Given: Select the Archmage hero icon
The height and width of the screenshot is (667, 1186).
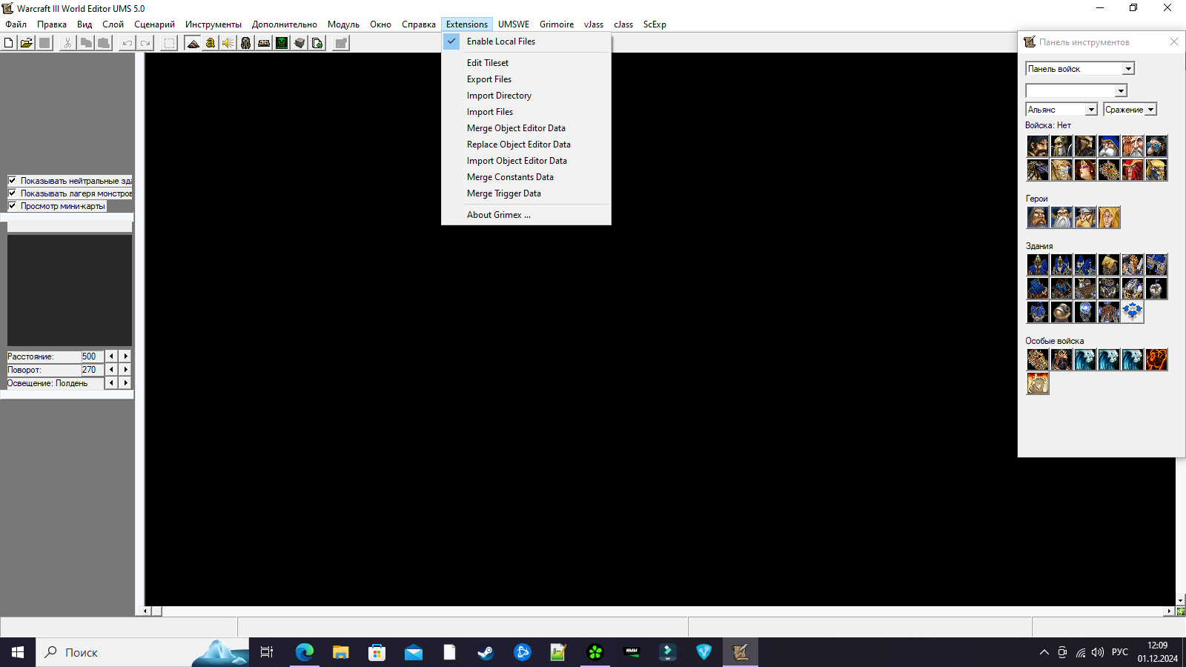Looking at the screenshot, I should point(1061,217).
